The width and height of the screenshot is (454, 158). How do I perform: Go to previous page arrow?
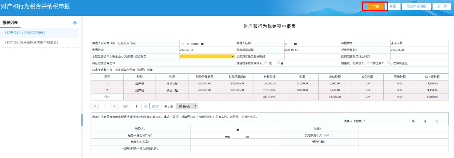pos(95,106)
